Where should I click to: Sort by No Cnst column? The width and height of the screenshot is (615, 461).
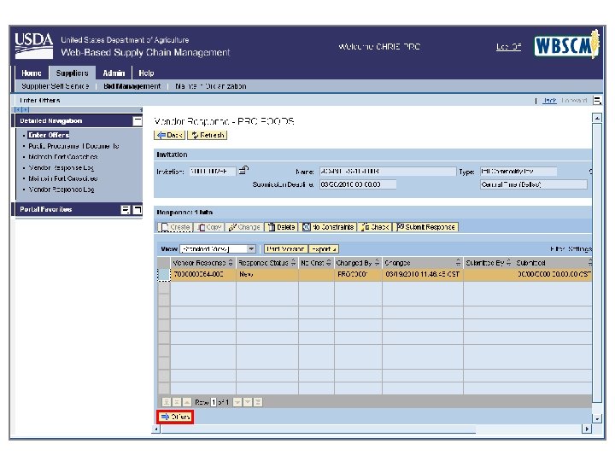coord(329,263)
